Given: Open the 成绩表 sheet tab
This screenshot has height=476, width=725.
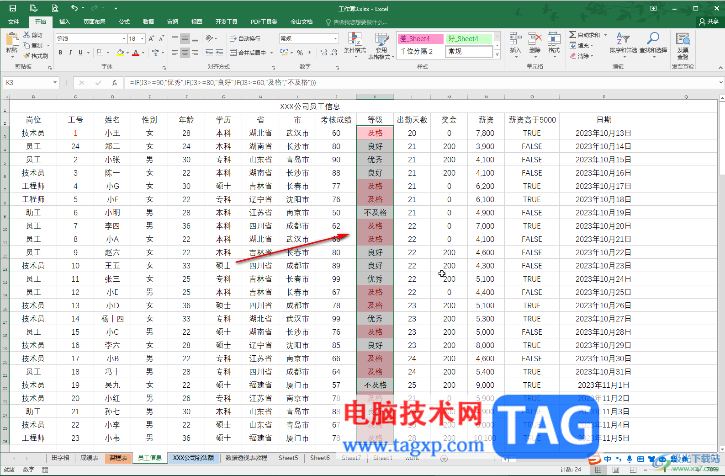Looking at the screenshot, I should point(89,458).
